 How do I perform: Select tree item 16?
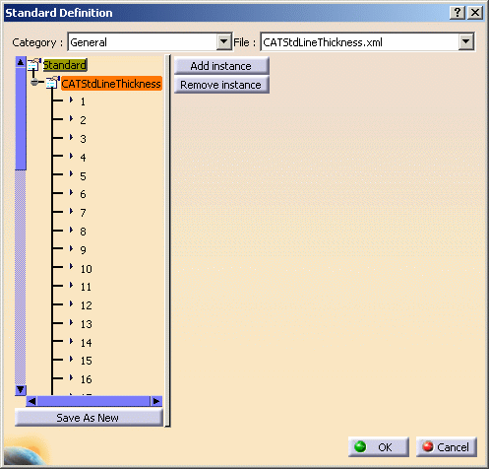click(x=87, y=379)
